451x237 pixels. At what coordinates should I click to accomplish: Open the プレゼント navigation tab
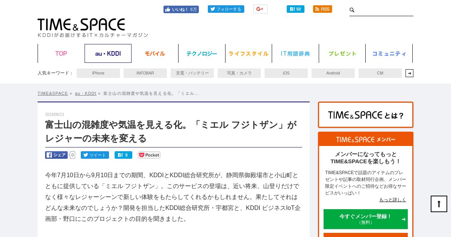pos(342,53)
